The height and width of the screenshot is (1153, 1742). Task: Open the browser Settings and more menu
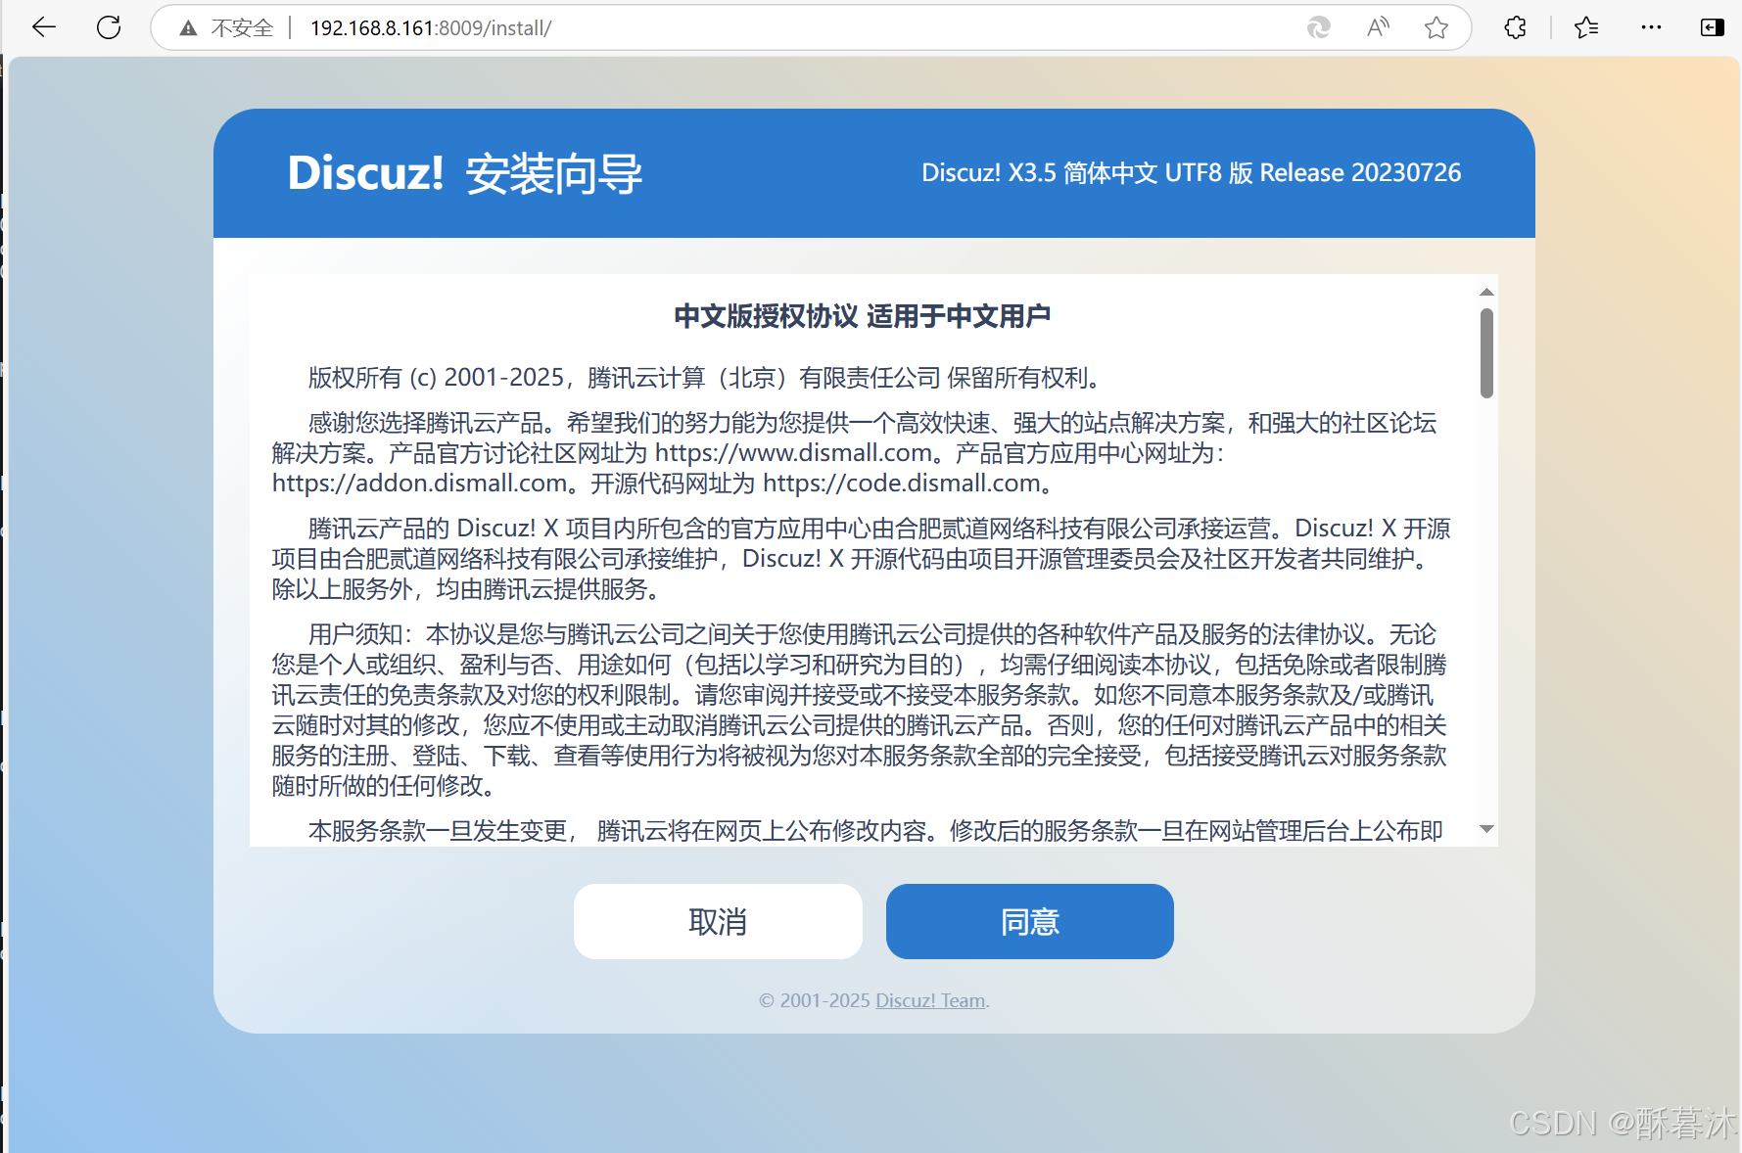[1651, 27]
